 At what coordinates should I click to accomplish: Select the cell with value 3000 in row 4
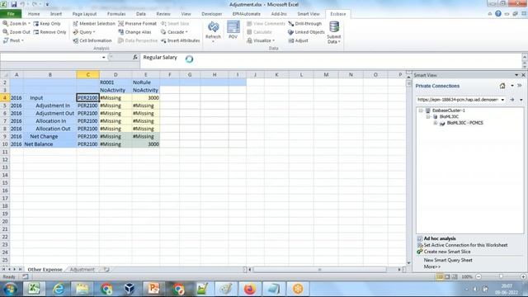146,97
